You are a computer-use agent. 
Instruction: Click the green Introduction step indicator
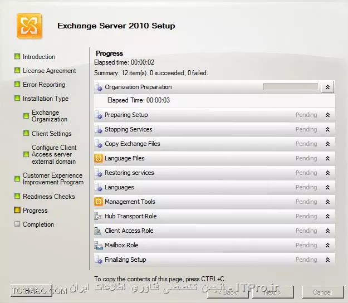coord(17,56)
